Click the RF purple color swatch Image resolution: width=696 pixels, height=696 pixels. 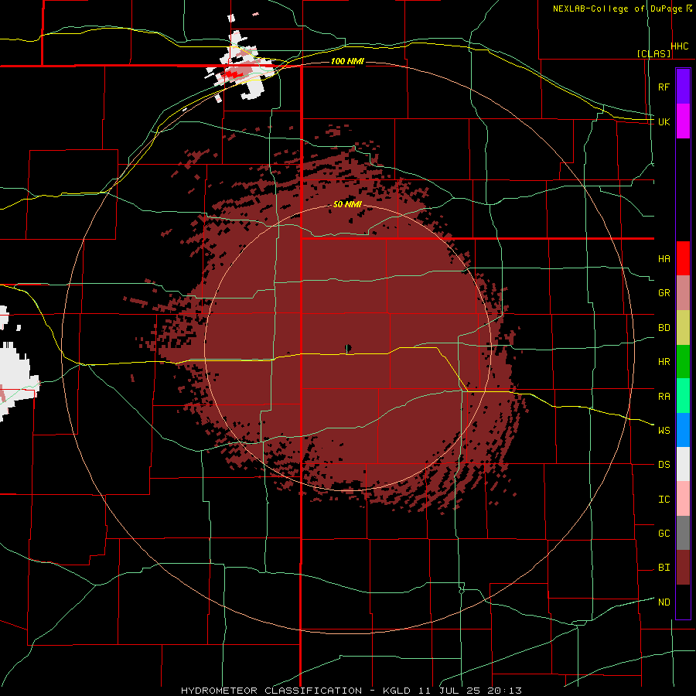pos(683,87)
